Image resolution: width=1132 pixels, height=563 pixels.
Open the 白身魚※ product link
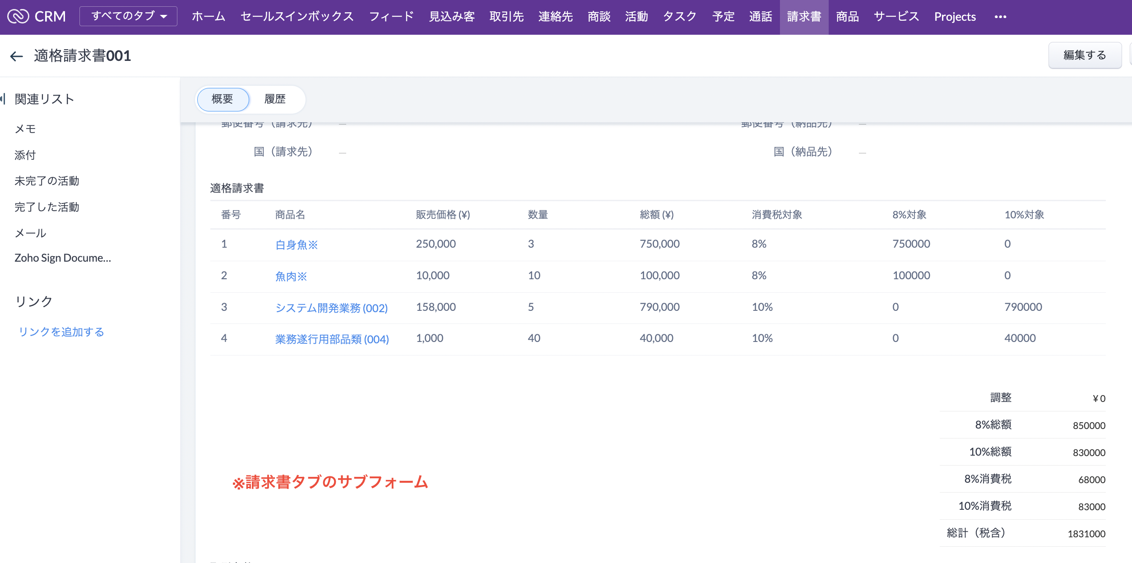coord(297,245)
